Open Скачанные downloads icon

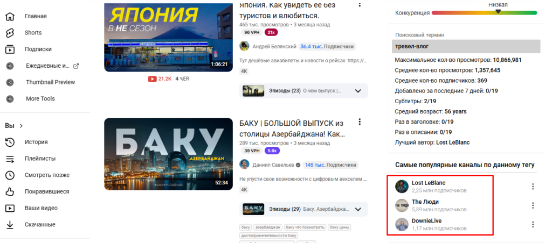10,225
